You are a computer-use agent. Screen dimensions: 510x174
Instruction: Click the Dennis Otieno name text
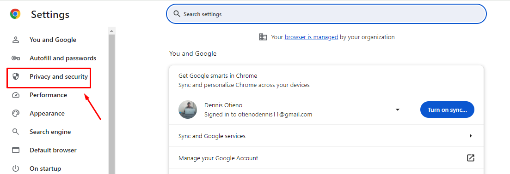pyautogui.click(x=223, y=105)
